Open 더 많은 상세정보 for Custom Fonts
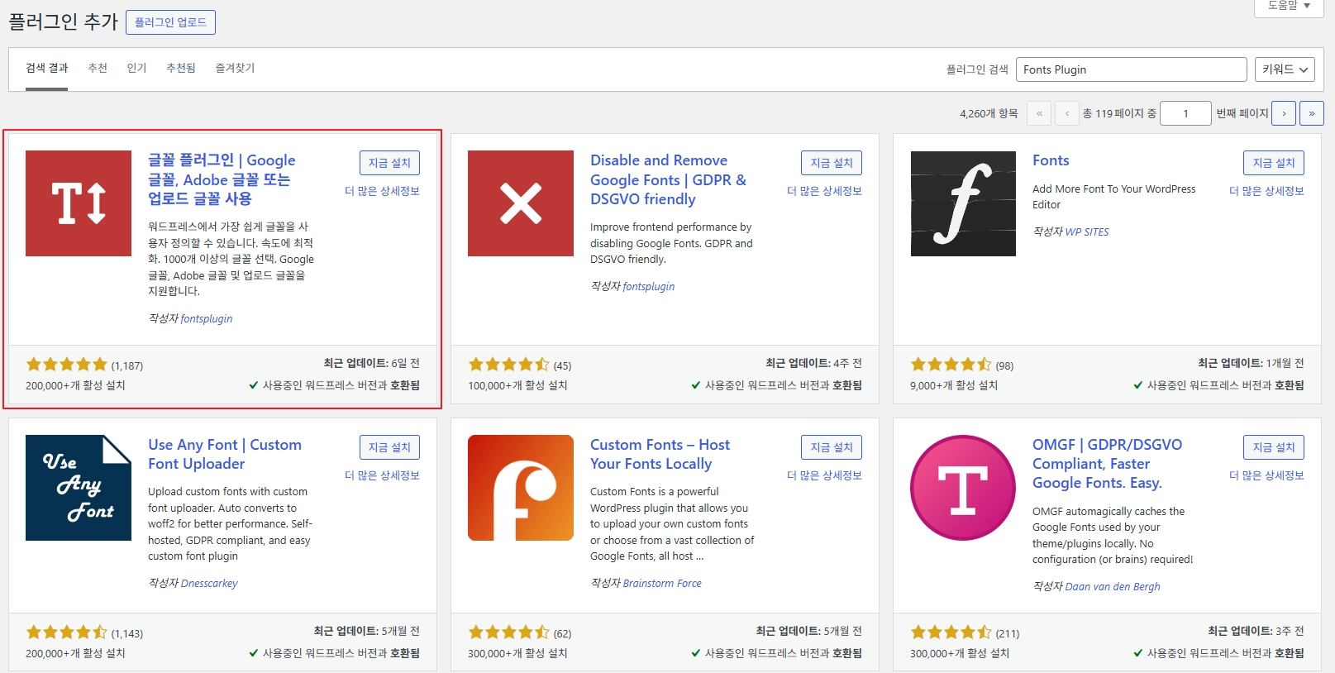 click(x=824, y=475)
